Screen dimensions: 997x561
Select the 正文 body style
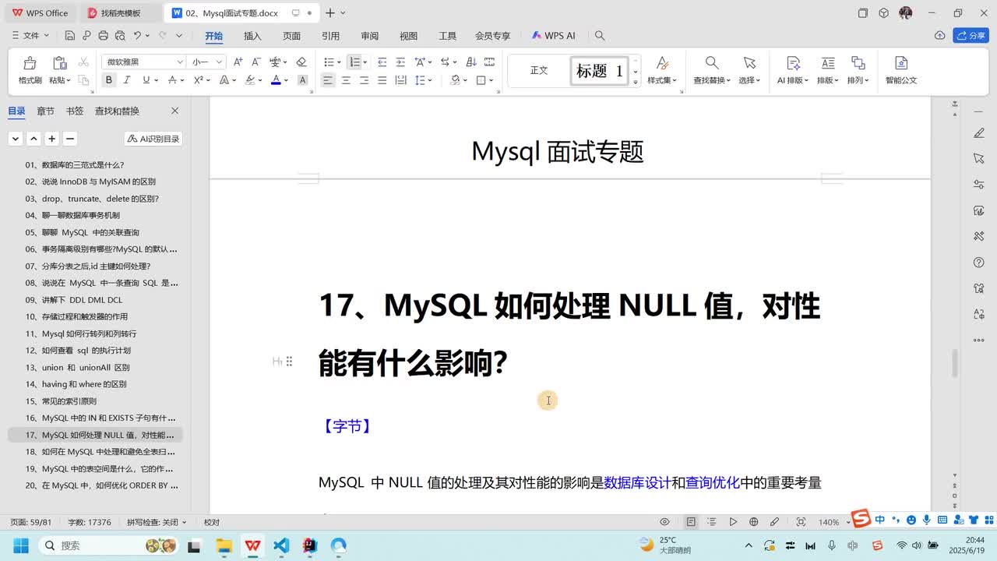pos(539,71)
